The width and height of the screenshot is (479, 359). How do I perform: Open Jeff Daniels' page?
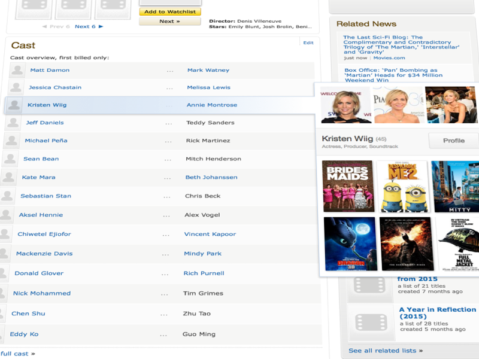point(45,123)
